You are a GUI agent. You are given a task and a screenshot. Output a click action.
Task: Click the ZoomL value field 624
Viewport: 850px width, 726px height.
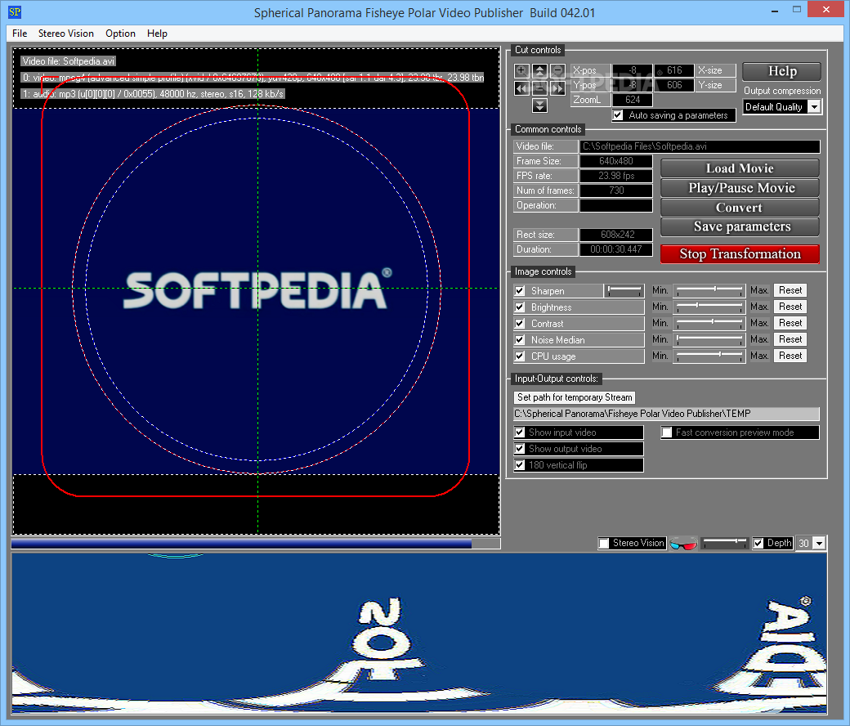(x=632, y=100)
